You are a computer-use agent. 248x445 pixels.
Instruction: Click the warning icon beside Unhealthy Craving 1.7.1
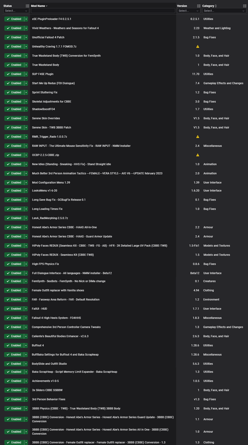[197, 46]
